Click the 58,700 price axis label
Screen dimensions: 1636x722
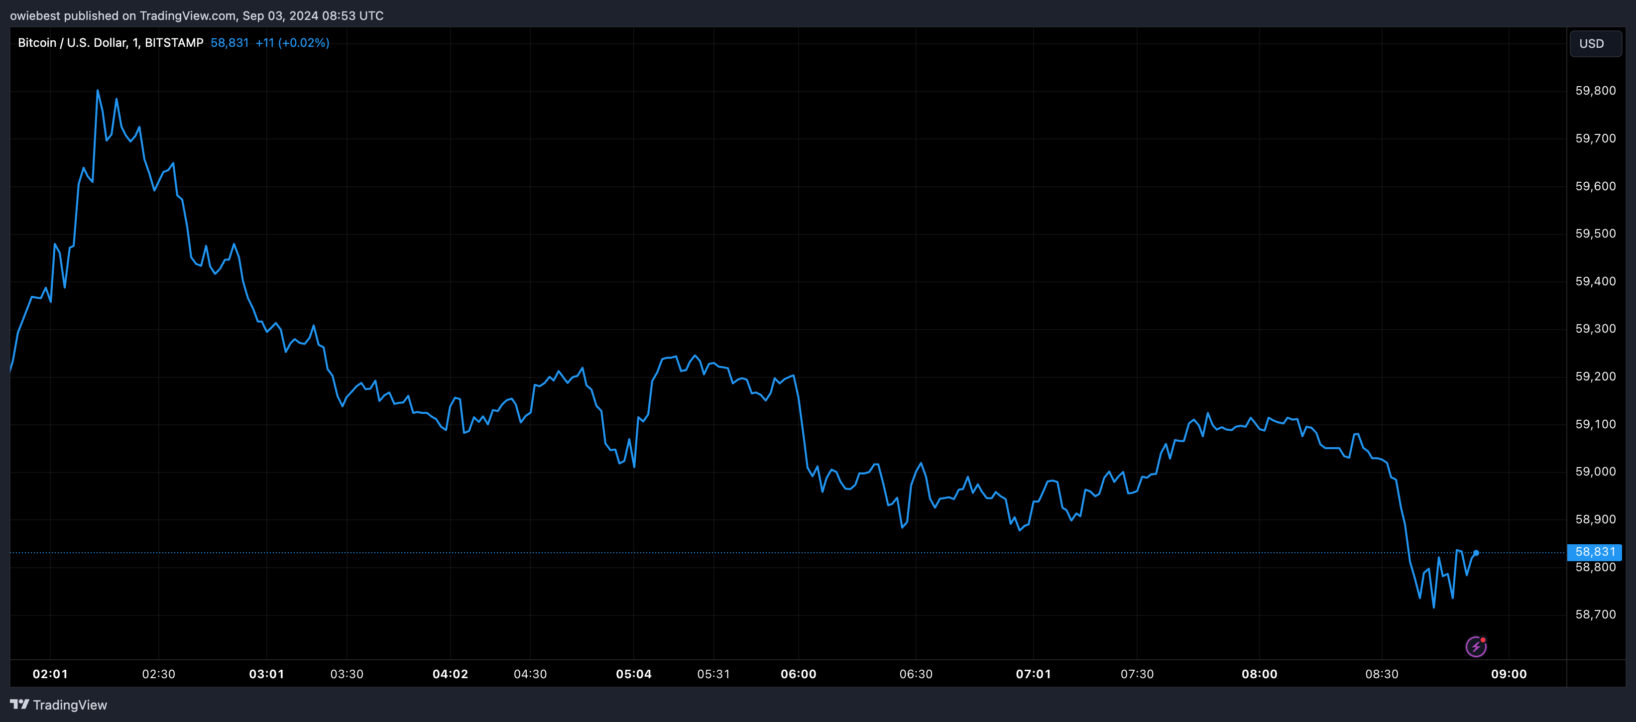click(x=1595, y=614)
